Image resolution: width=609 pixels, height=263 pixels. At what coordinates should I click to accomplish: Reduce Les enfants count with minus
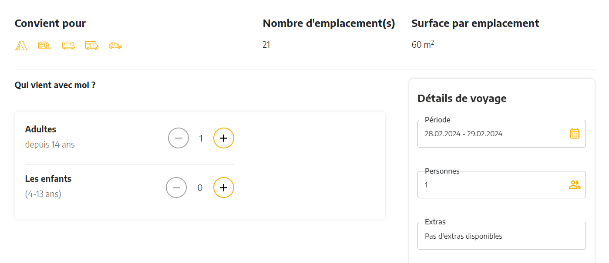coord(176,187)
